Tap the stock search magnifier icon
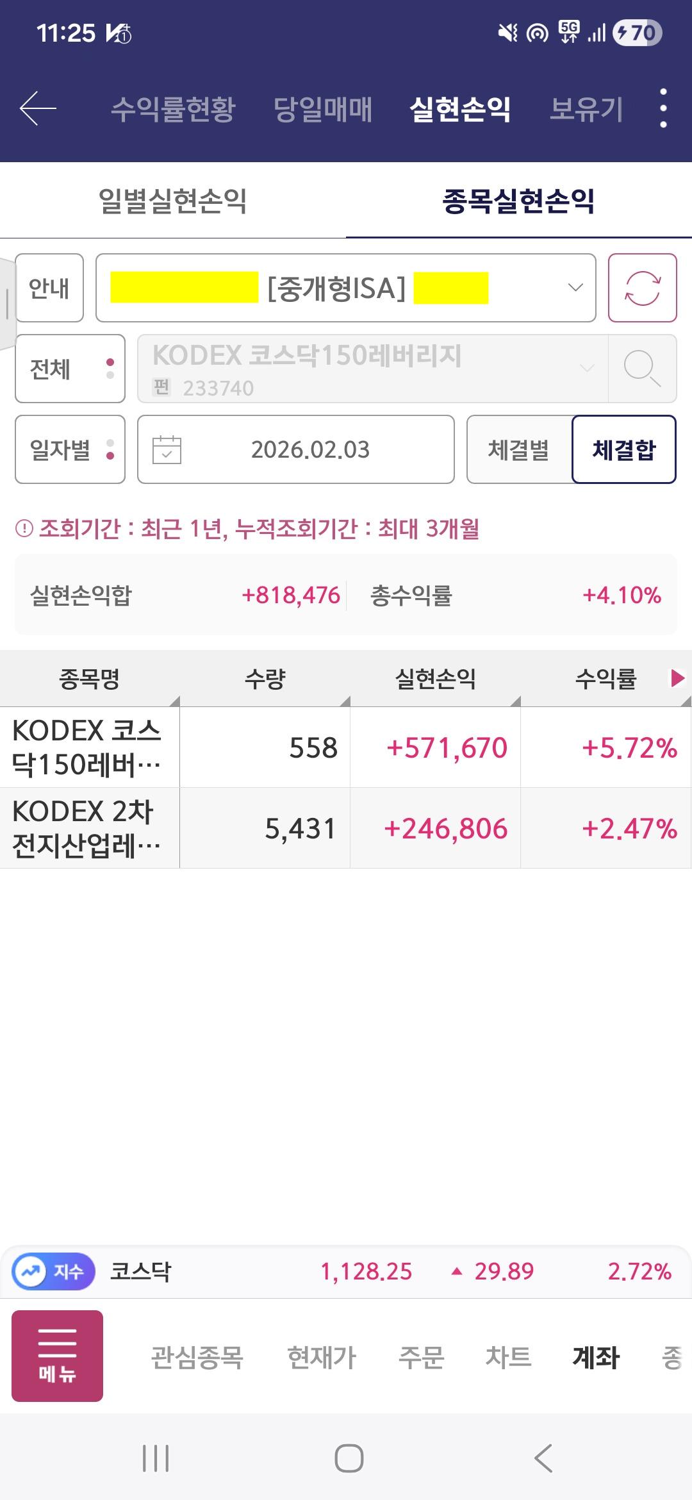This screenshot has height=1500, width=692. (x=642, y=369)
